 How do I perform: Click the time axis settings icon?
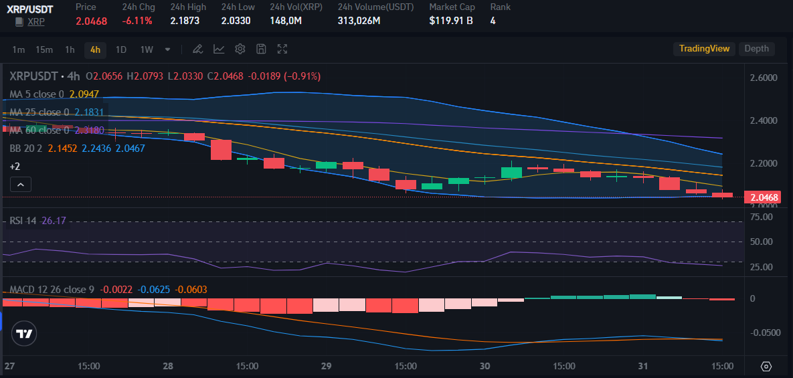coord(766,367)
